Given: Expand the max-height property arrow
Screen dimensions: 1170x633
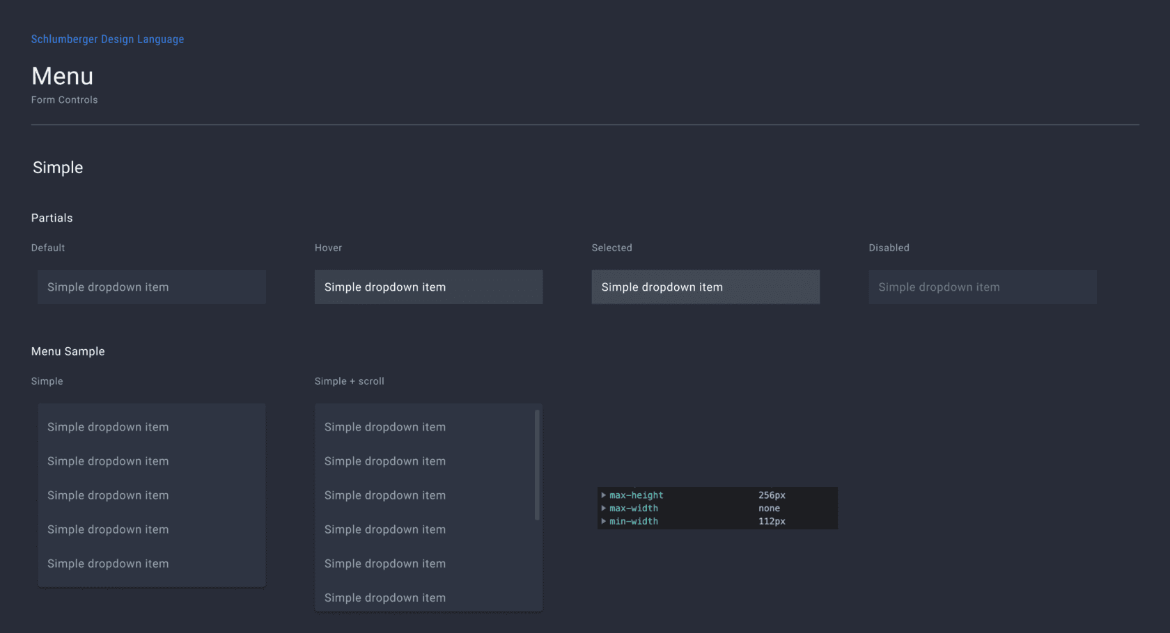Looking at the screenshot, I should [x=603, y=495].
